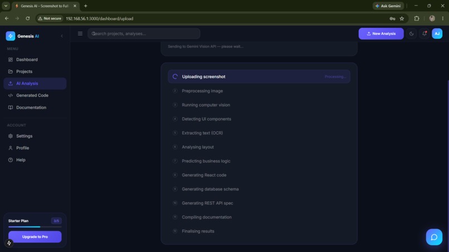The image size is (449, 252).
Task: Click the Generated Code brackets icon
Action: [x=11, y=95]
